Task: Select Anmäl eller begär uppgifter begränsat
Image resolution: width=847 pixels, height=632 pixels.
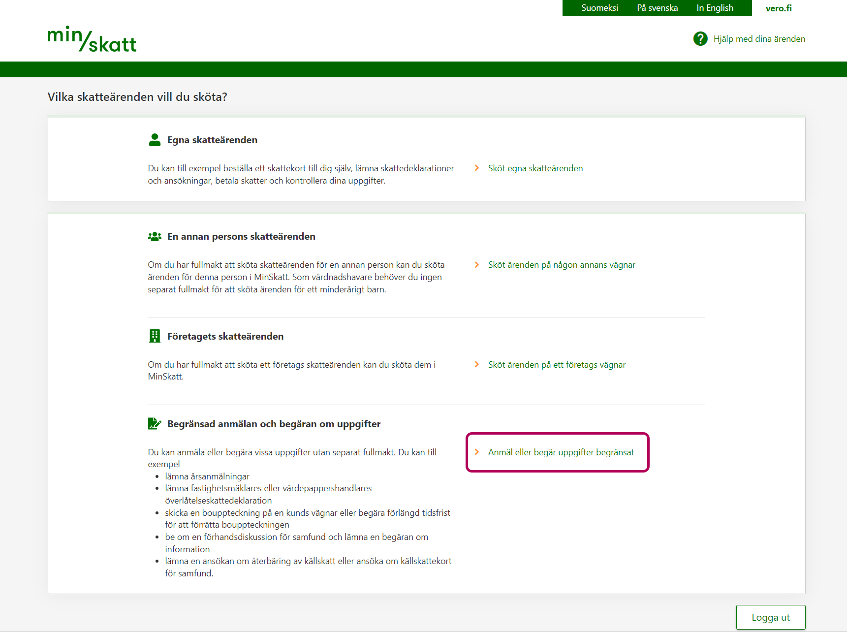Action: 561,452
